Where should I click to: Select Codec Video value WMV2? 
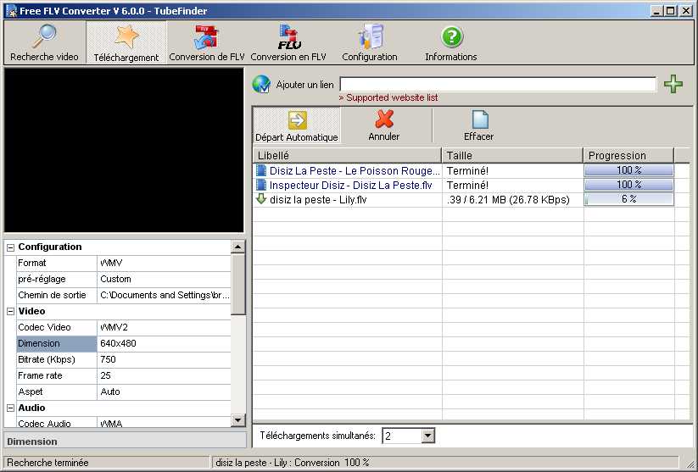click(164, 327)
